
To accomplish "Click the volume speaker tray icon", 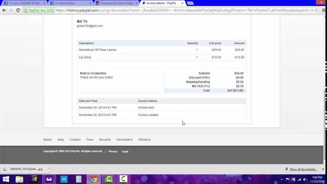I will [x=305, y=179].
